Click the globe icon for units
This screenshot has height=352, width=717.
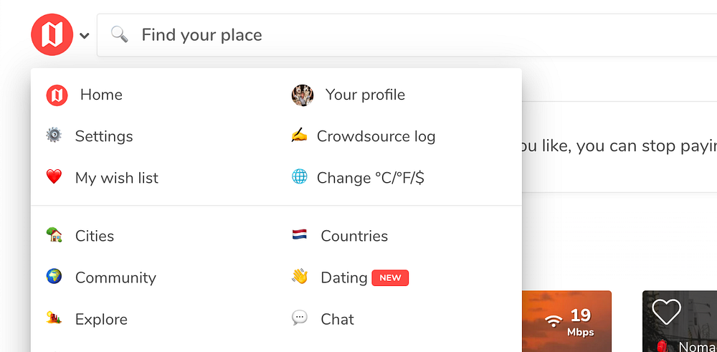(x=299, y=177)
